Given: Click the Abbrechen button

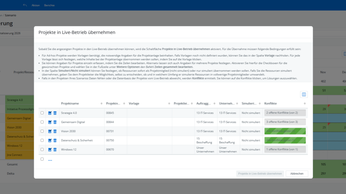Looking at the screenshot, I should tap(297, 173).
